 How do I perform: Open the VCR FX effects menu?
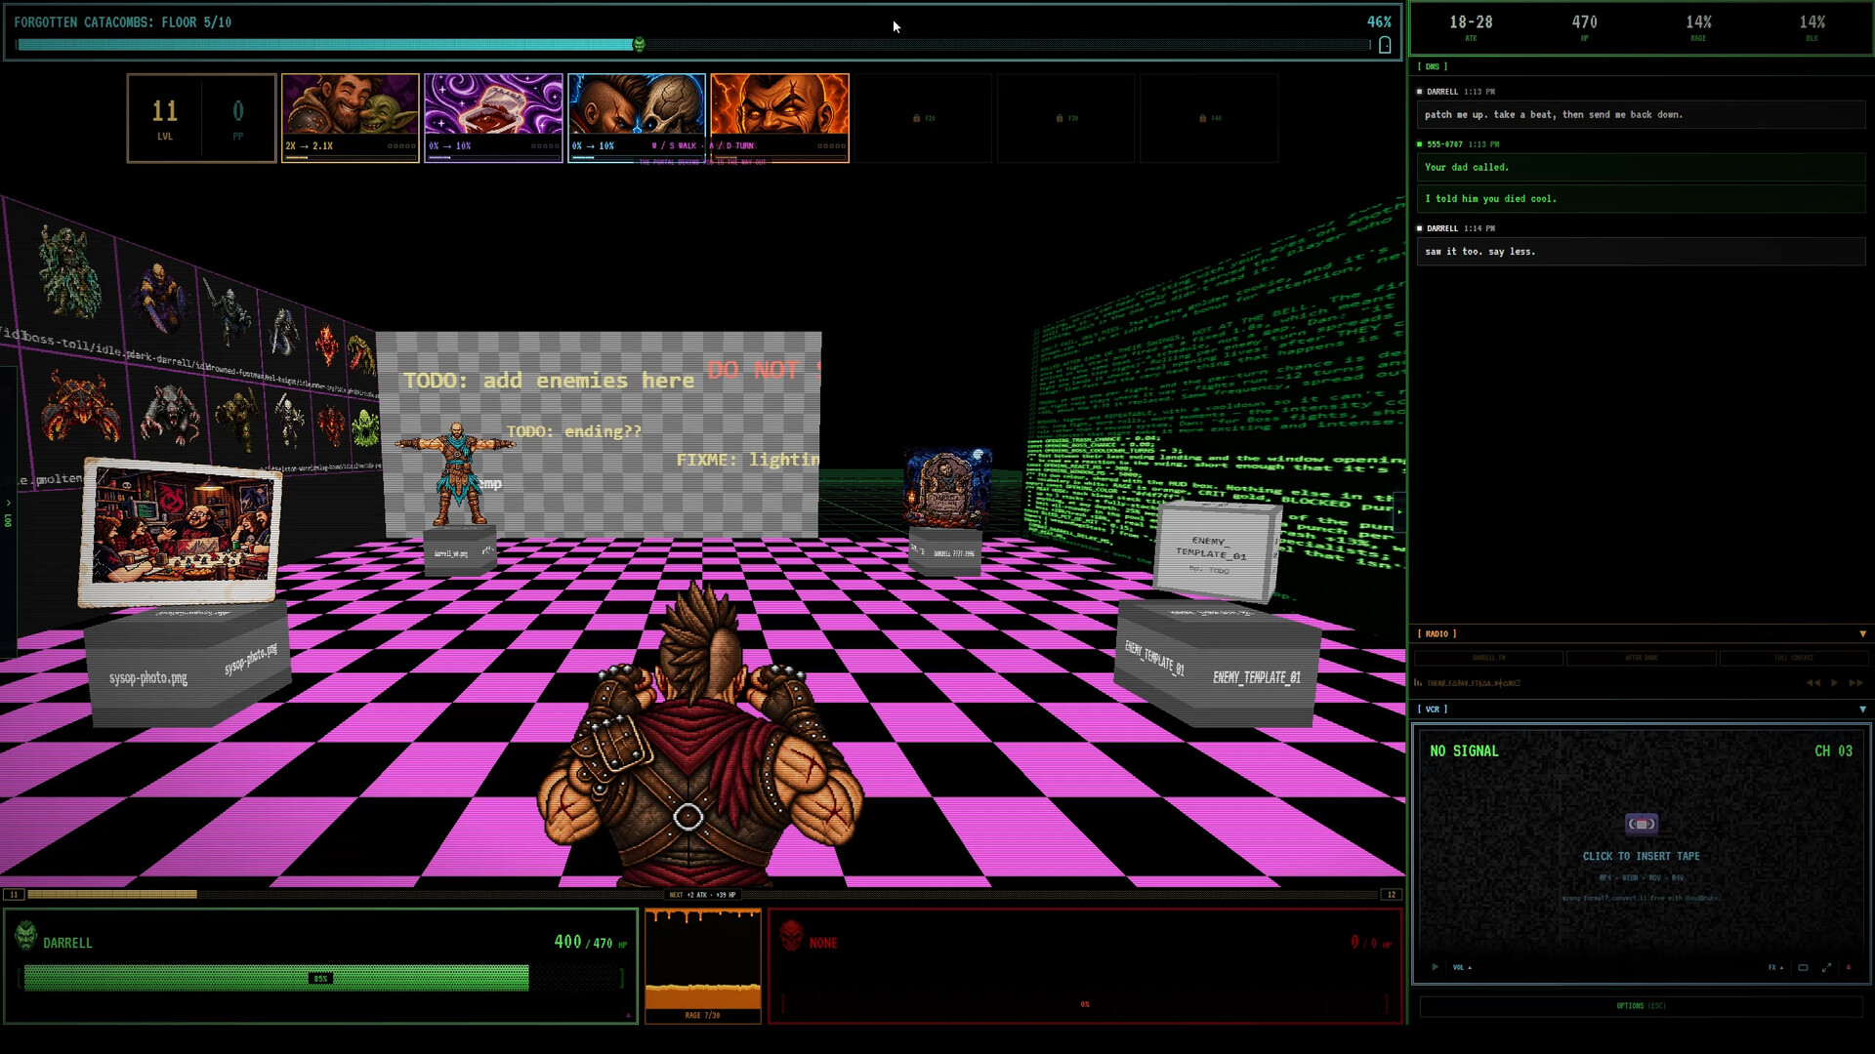1775,967
